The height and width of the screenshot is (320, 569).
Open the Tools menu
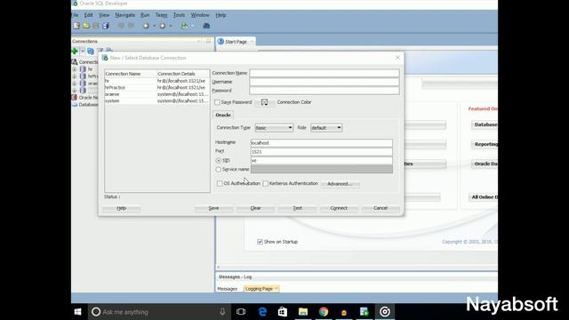(x=179, y=15)
